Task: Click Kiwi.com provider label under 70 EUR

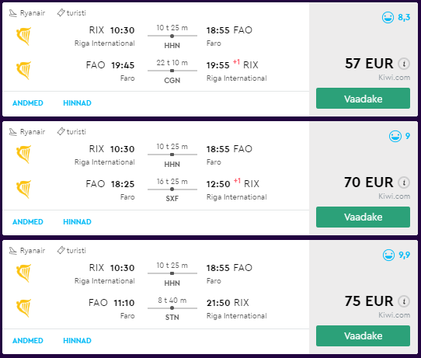Action: tap(394, 196)
